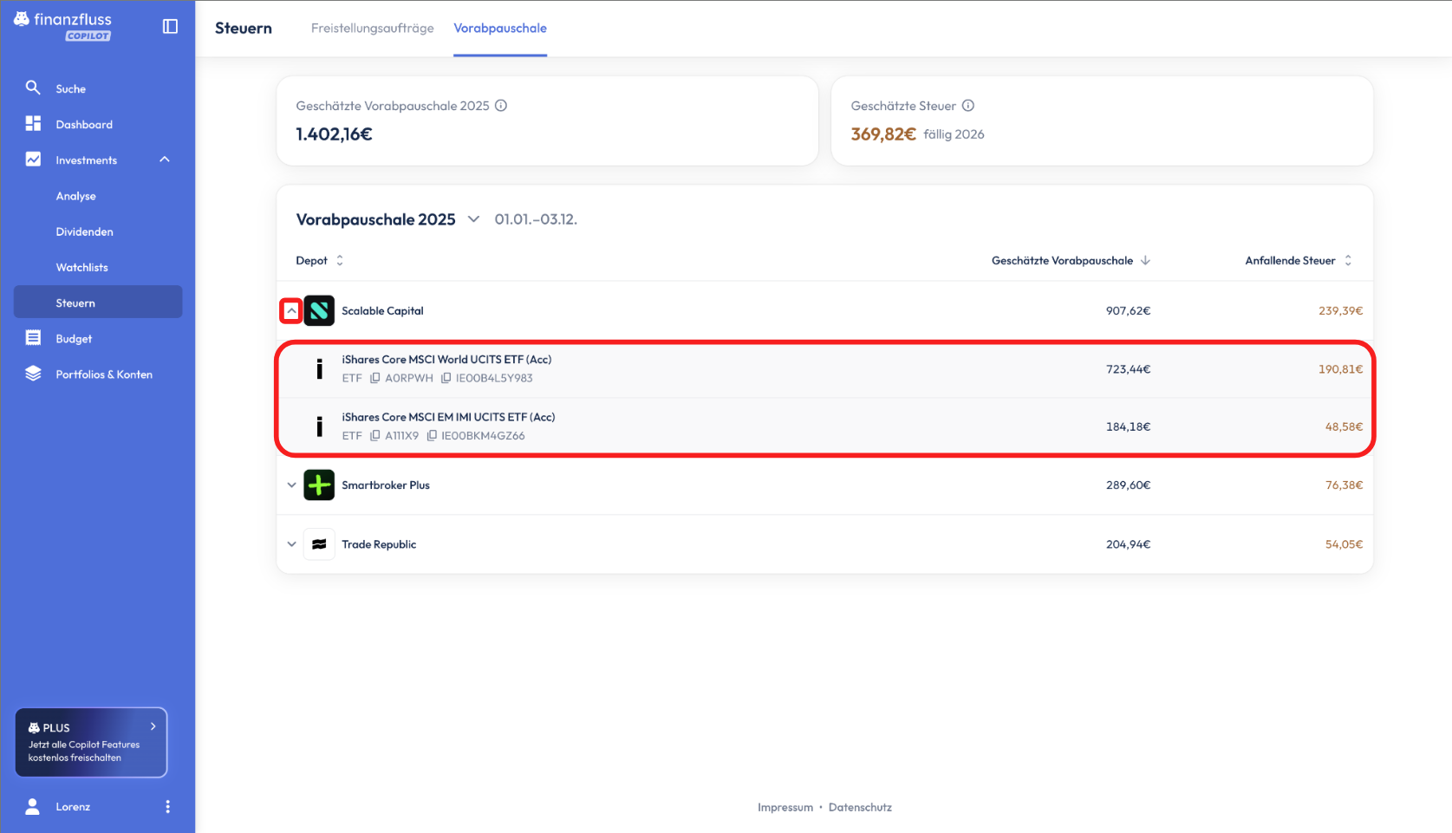Expand the Trade Republic depot row
The width and height of the screenshot is (1452, 833).
(x=291, y=544)
